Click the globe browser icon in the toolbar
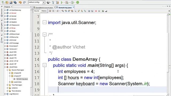The height and width of the screenshot is (96, 171). coord(48,2)
